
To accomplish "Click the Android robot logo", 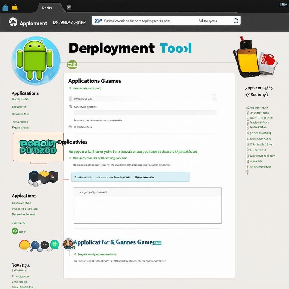I will (35, 59).
